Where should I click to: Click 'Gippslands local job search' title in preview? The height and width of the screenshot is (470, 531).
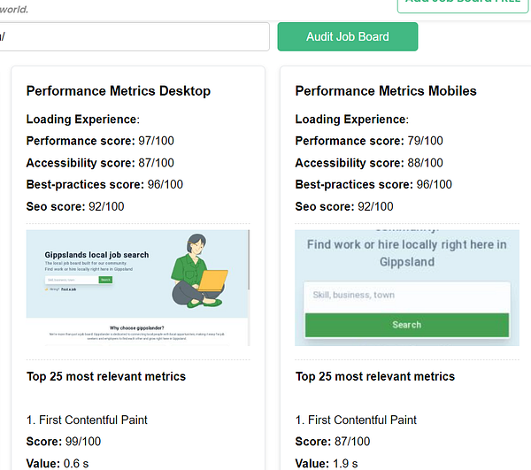[96, 255]
